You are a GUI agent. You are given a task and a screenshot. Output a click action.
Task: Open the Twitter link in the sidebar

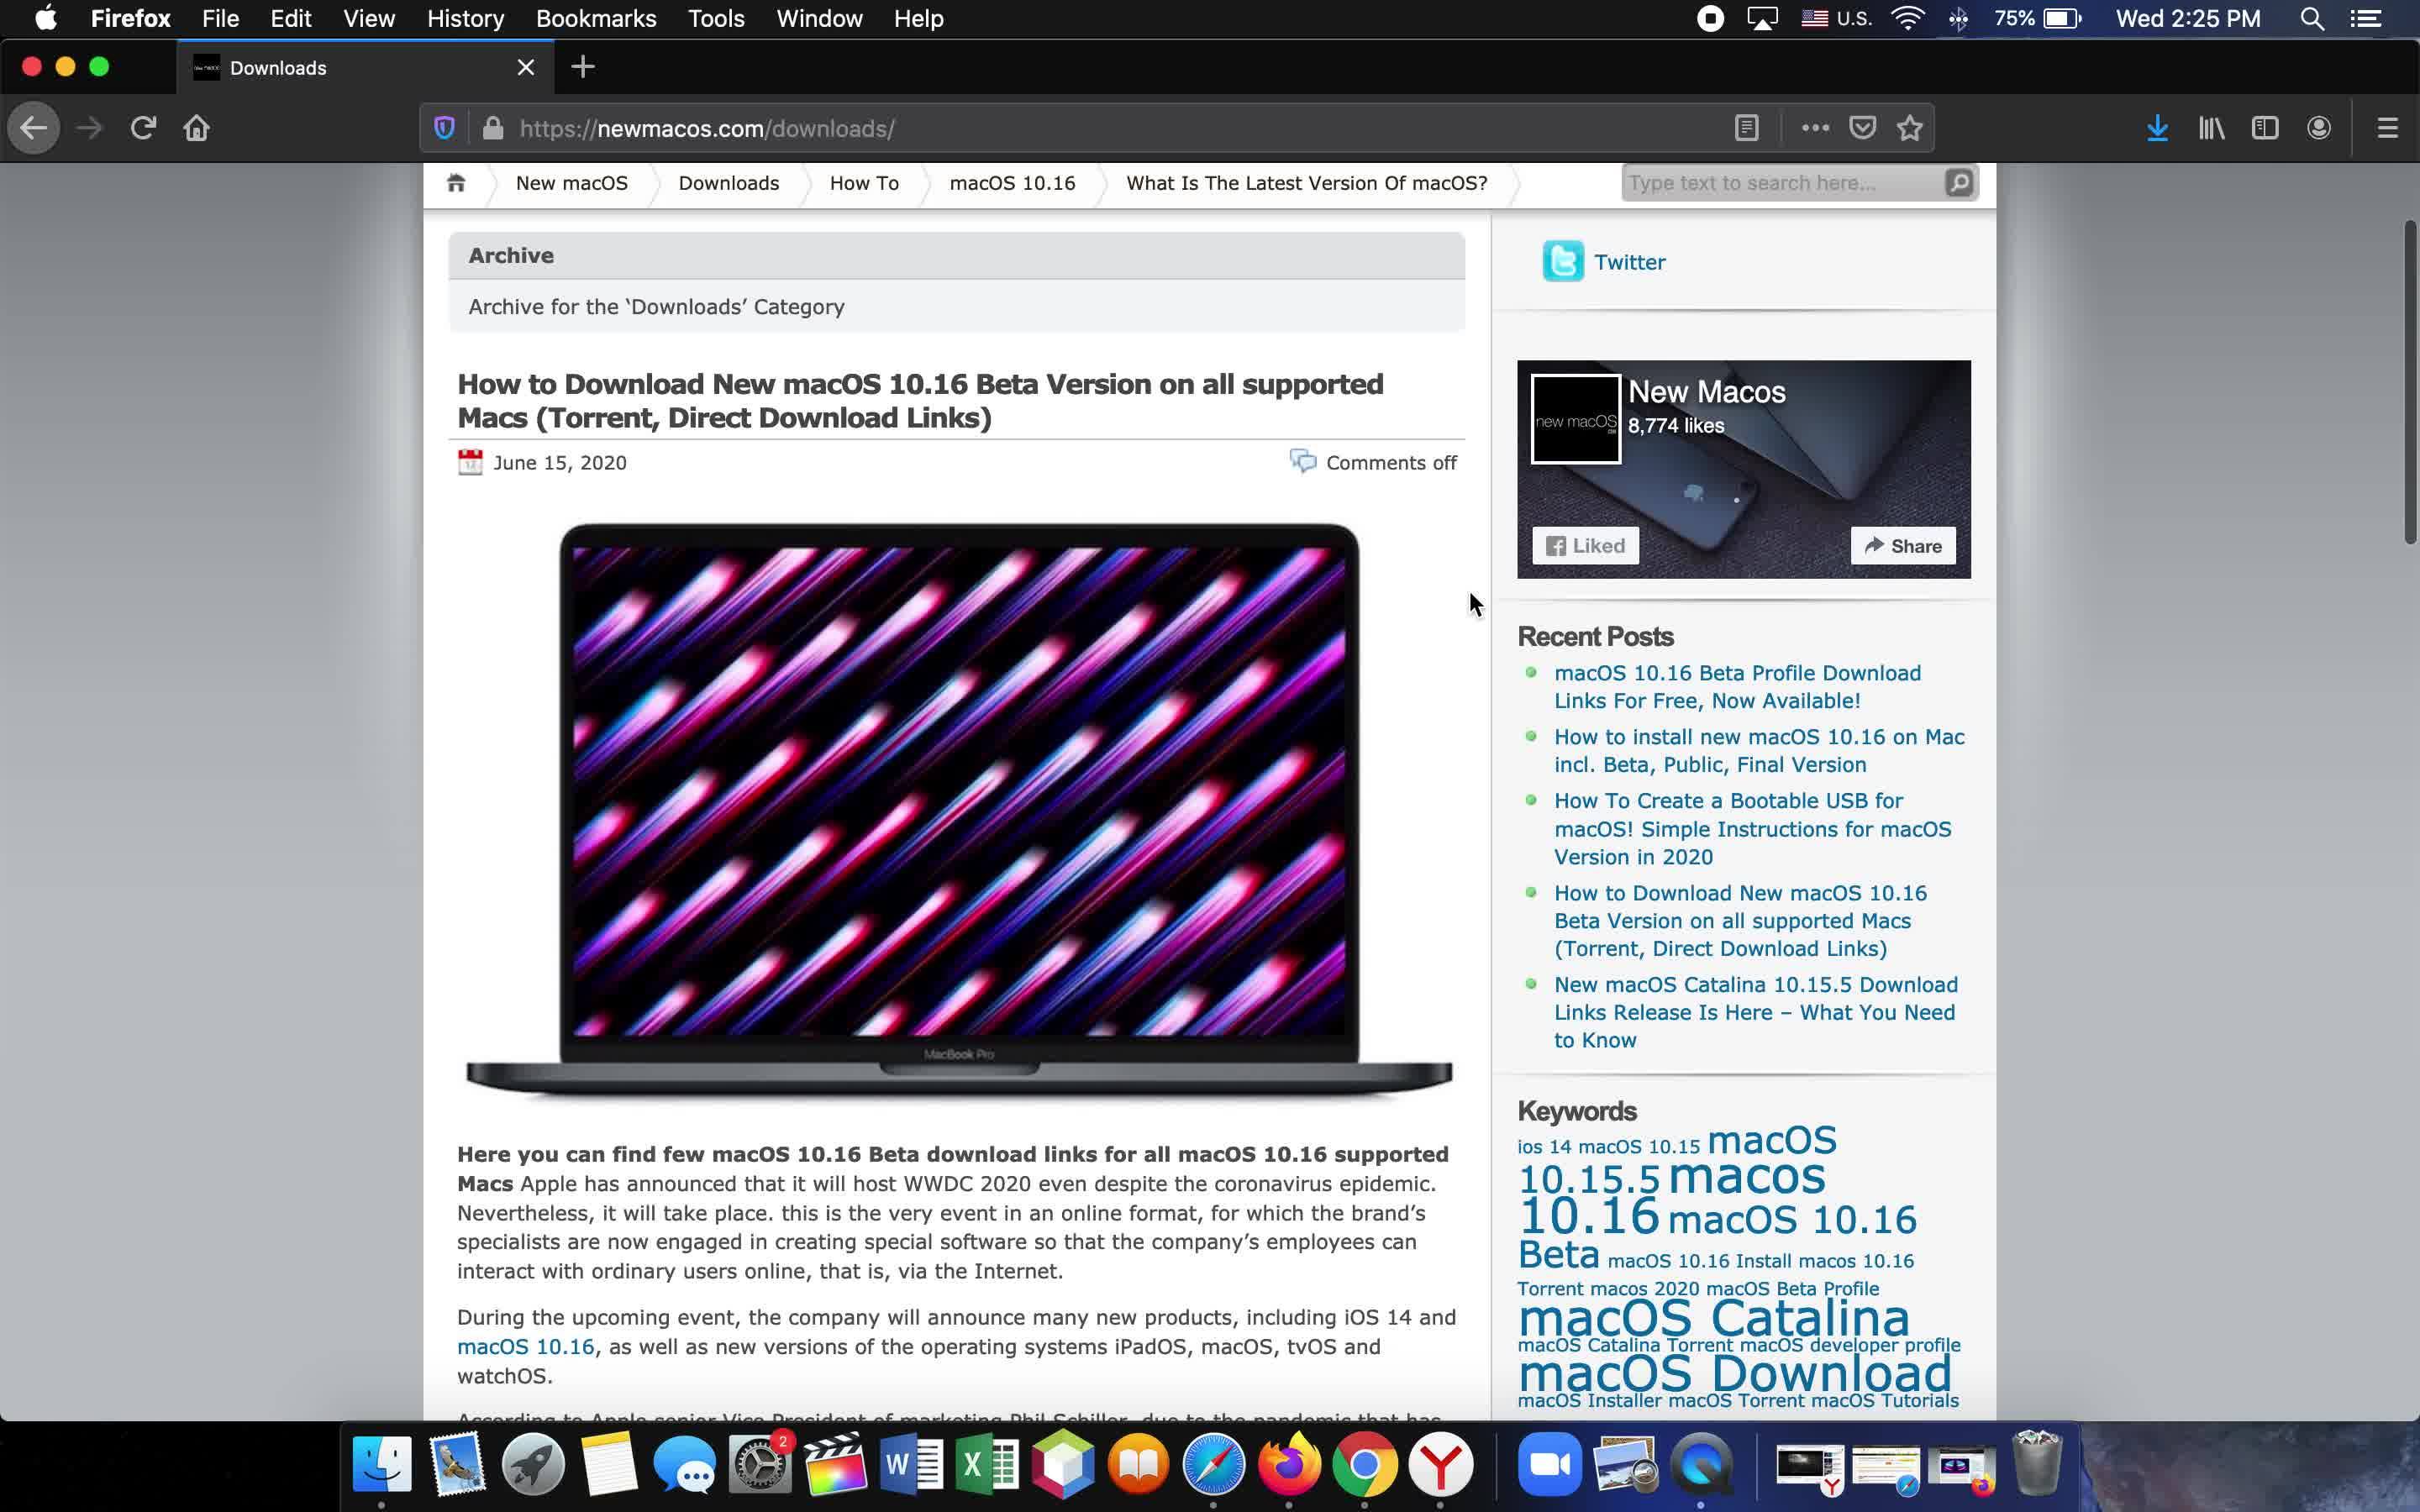tap(1629, 262)
